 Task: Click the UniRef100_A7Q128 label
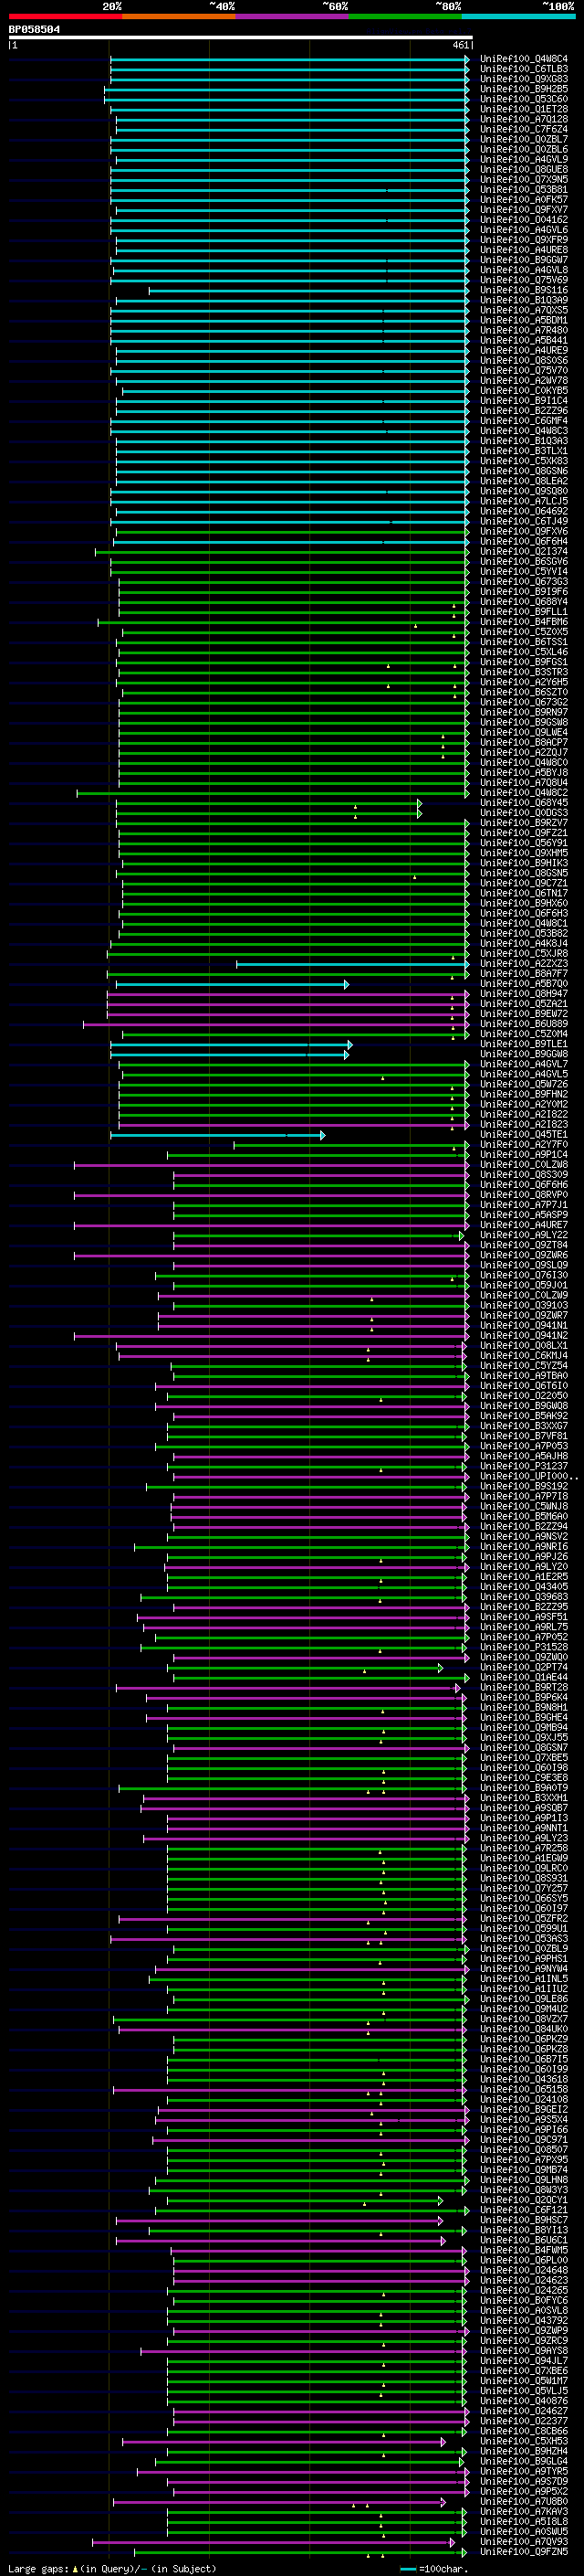[523, 119]
